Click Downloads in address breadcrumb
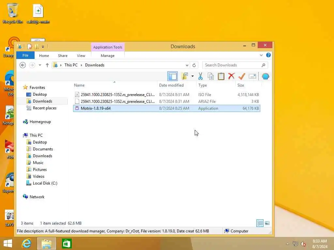The height and width of the screenshot is (250, 334). 95,65
